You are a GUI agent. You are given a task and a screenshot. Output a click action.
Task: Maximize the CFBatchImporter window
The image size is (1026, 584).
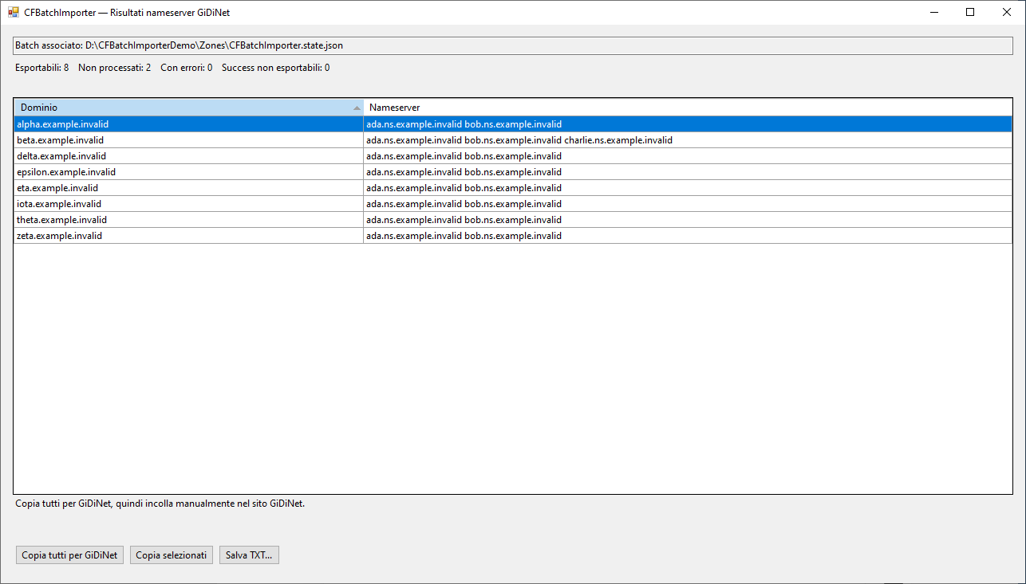[x=970, y=12]
